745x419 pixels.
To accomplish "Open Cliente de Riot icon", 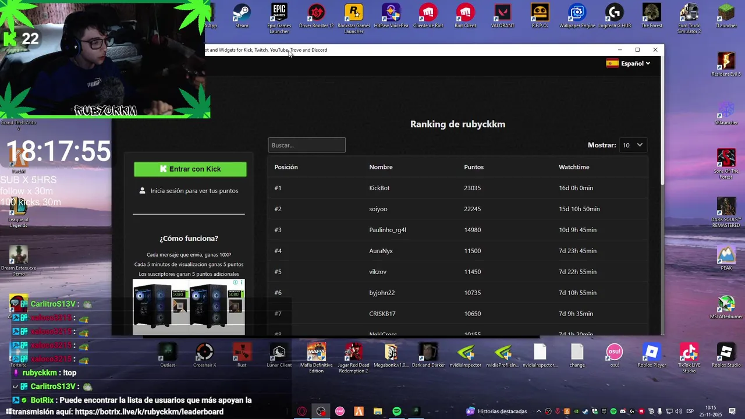I will [428, 16].
